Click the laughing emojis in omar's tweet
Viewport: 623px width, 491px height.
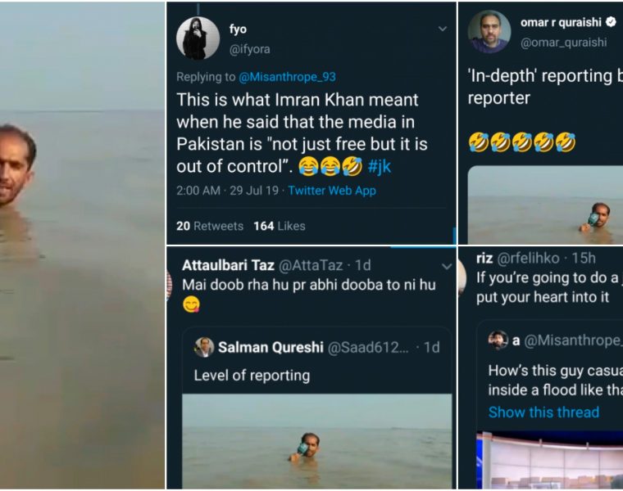[x=521, y=142]
